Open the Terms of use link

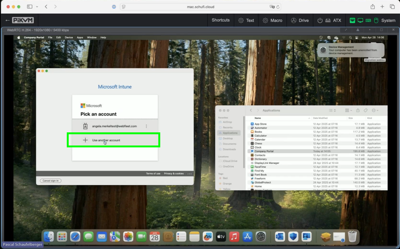point(153,174)
